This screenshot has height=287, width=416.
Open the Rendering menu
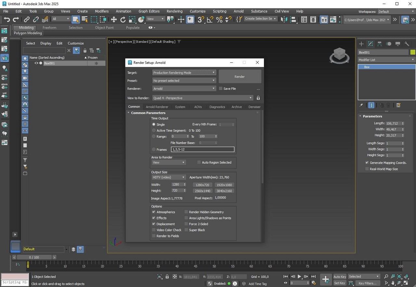point(175,11)
